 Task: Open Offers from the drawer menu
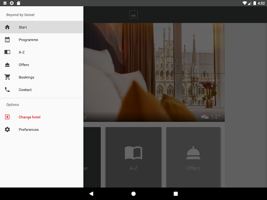[x=42, y=65]
